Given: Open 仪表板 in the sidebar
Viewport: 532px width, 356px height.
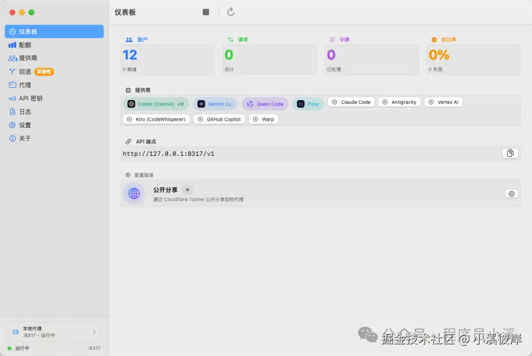Looking at the screenshot, I should click(54, 32).
